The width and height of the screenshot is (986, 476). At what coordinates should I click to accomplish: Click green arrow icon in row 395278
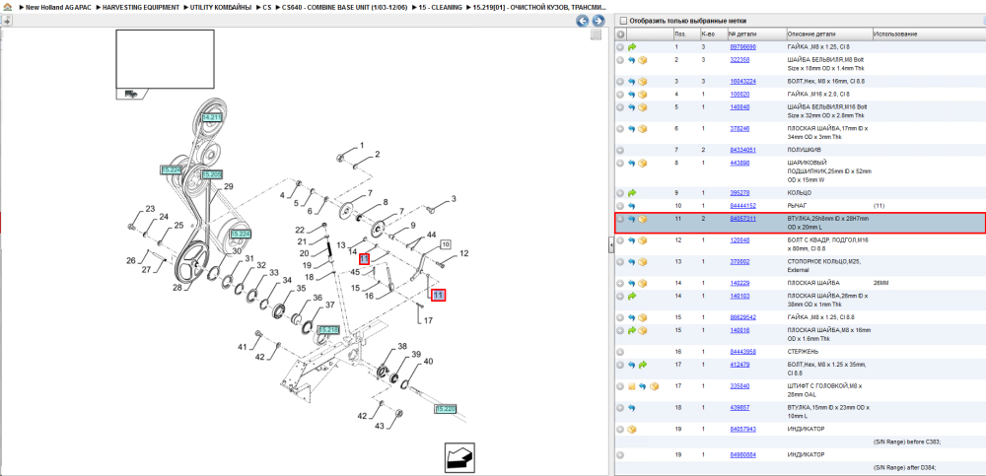pos(632,193)
